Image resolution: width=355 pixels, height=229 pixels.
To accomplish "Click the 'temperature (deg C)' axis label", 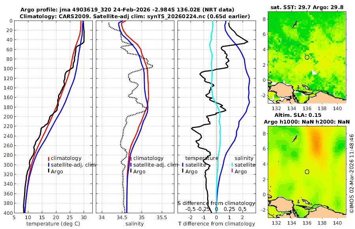I will click(x=53, y=224).
